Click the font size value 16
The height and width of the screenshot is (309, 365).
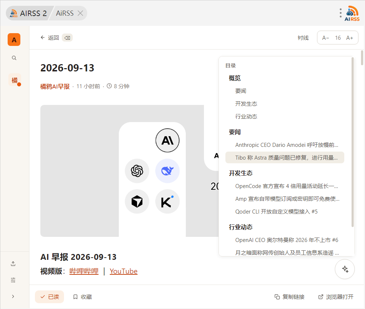click(338, 38)
